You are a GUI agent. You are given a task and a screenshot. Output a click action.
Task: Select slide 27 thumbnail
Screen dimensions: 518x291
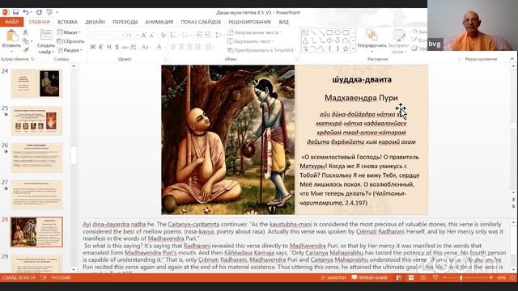point(36,195)
